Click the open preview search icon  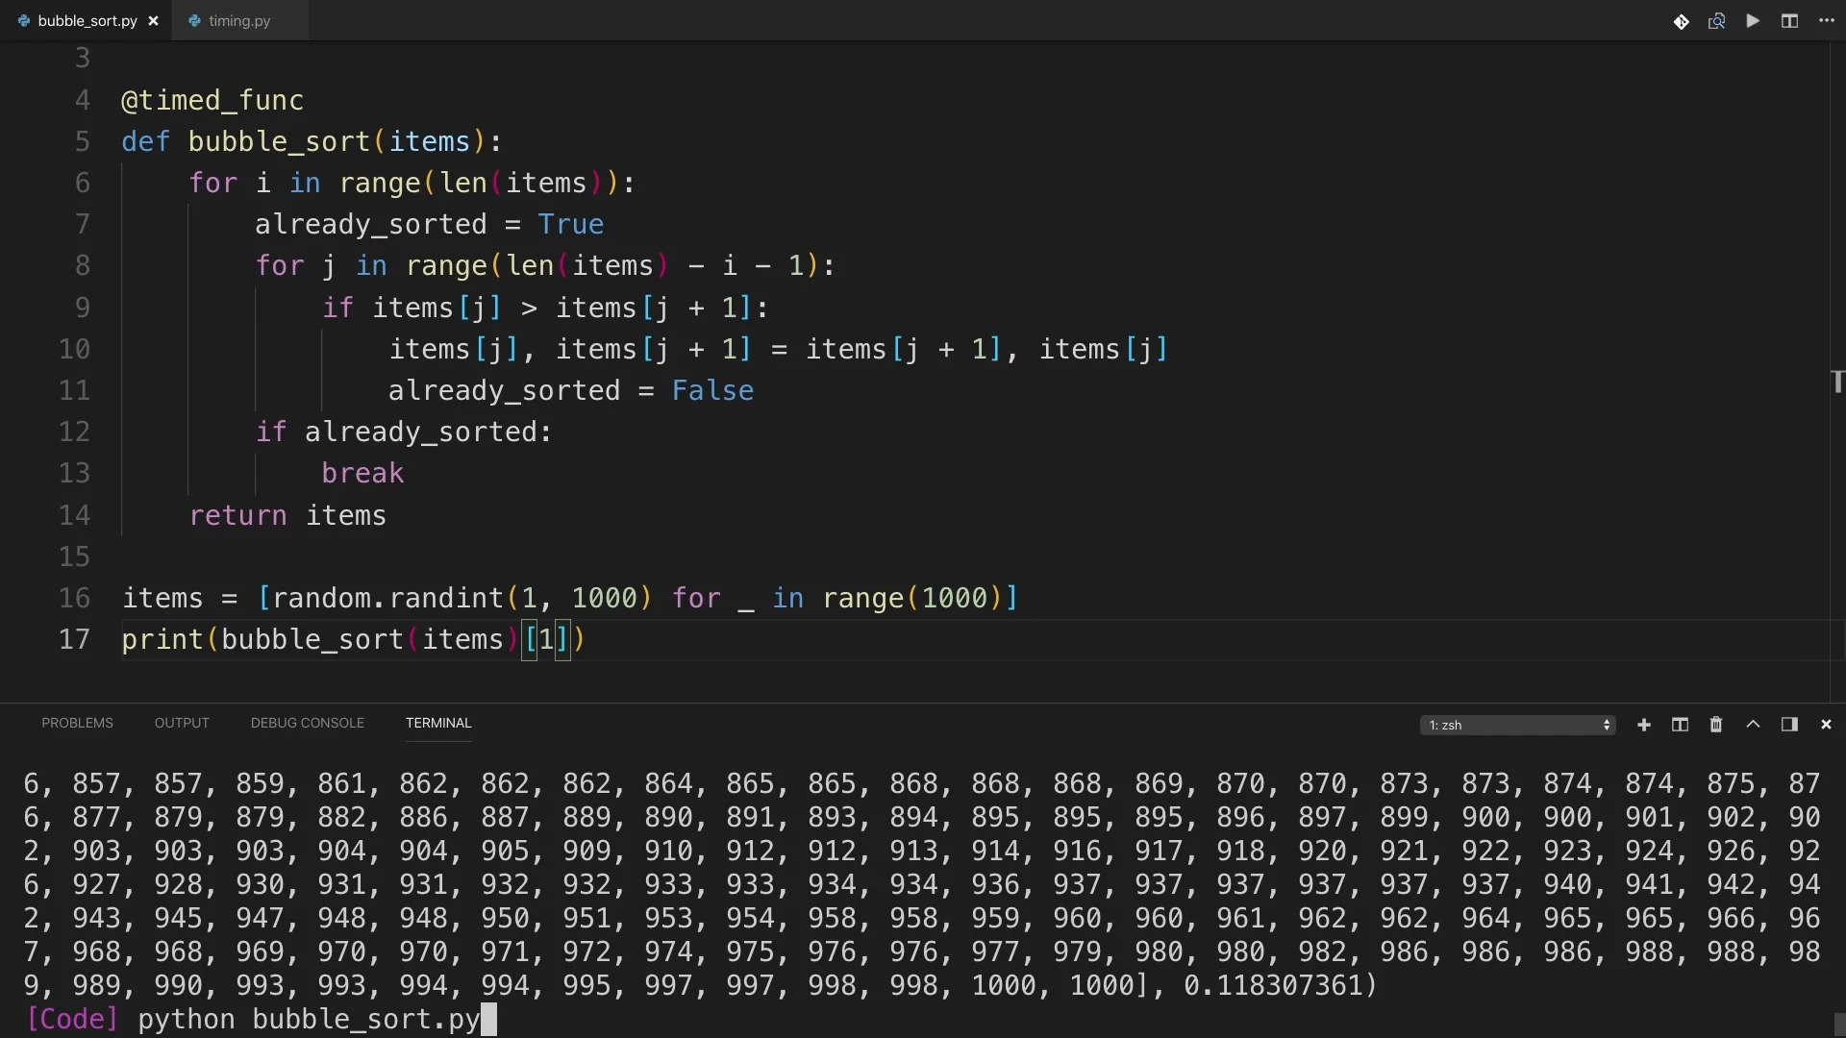click(1716, 21)
